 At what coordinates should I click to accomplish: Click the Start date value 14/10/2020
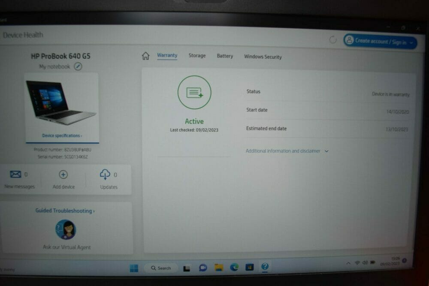coord(398,112)
